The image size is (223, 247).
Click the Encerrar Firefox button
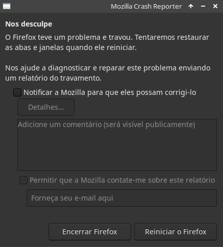pos(90,232)
